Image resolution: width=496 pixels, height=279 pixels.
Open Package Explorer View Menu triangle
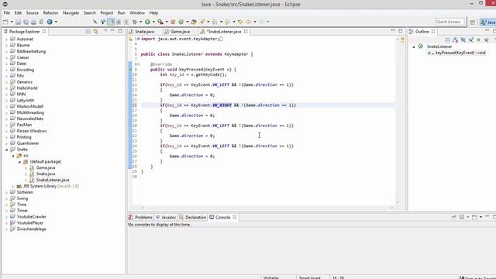pyautogui.click(x=105, y=31)
